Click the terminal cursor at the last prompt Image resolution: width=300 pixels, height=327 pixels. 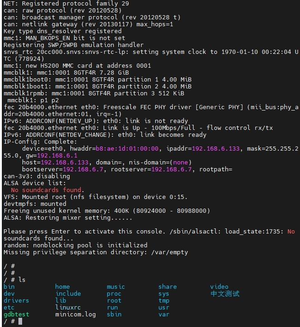pos(20,321)
